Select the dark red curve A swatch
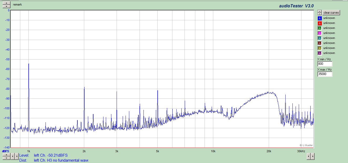This screenshot has width=348, height=163. (x=320, y=43)
